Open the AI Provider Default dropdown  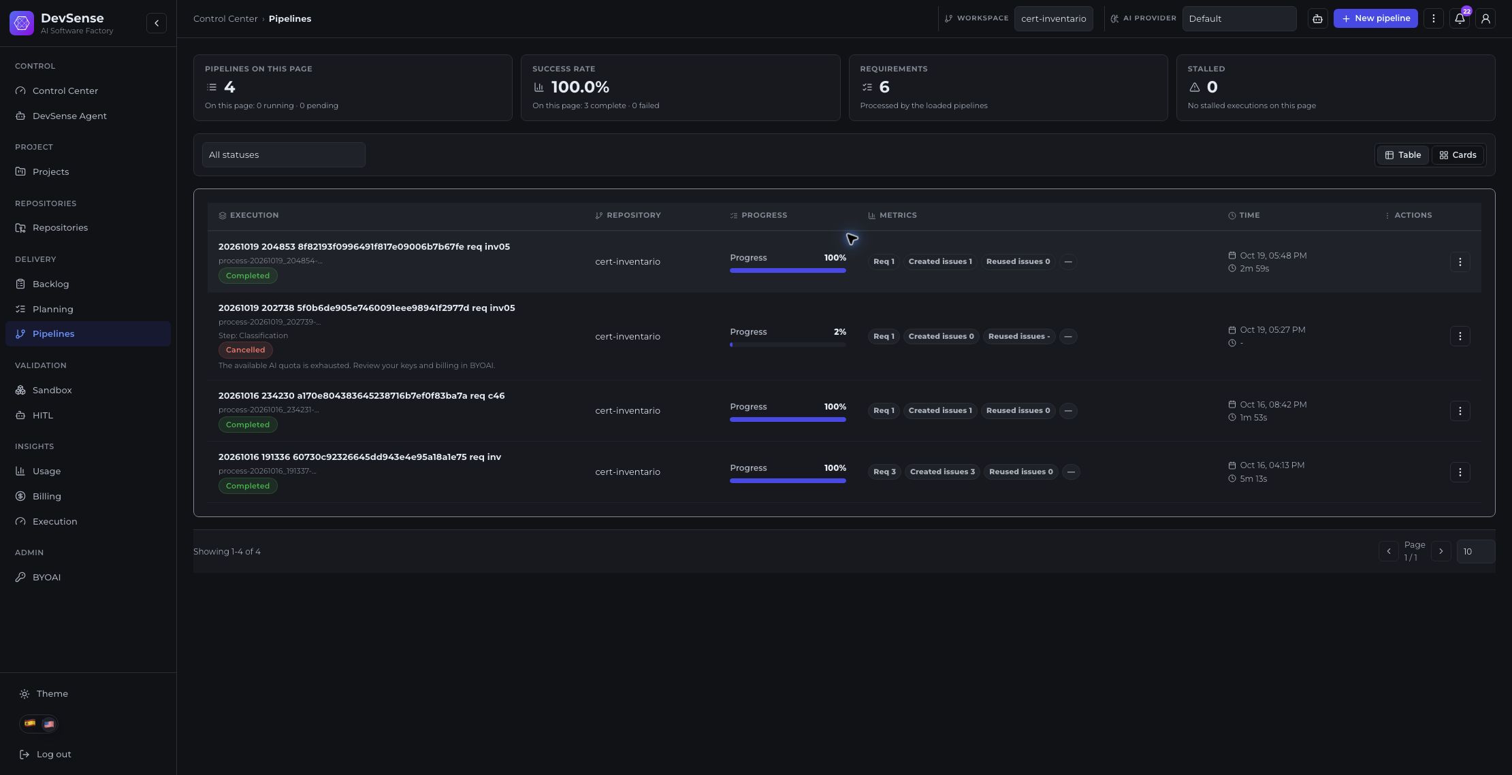tap(1239, 19)
